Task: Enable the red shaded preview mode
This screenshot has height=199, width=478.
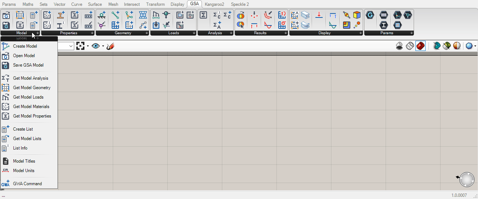Action: tap(420, 46)
